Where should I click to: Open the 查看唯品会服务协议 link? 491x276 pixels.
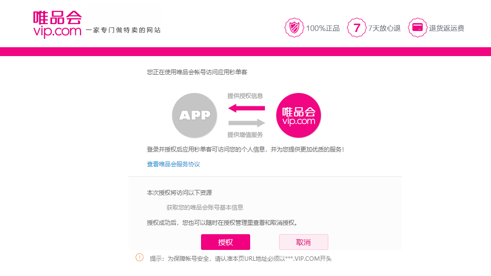click(173, 164)
